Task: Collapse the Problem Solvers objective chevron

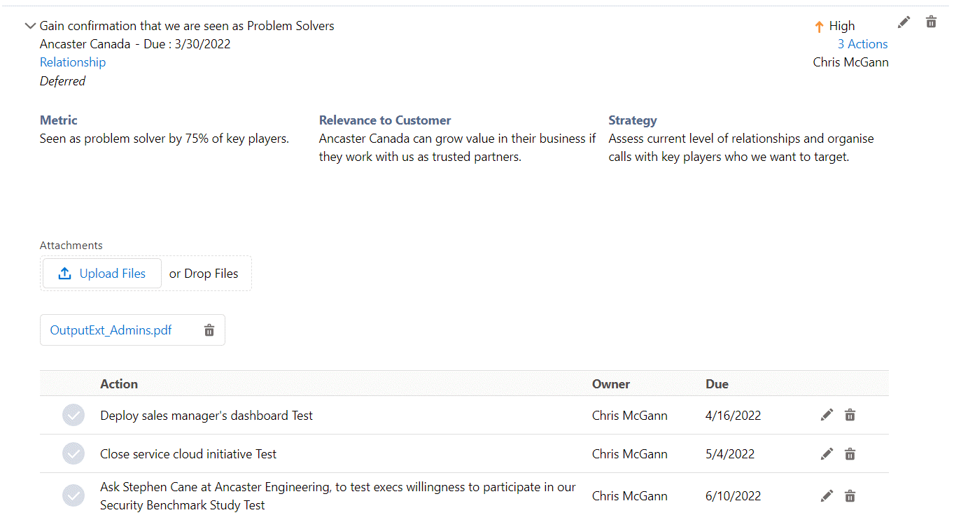Action: (30, 26)
